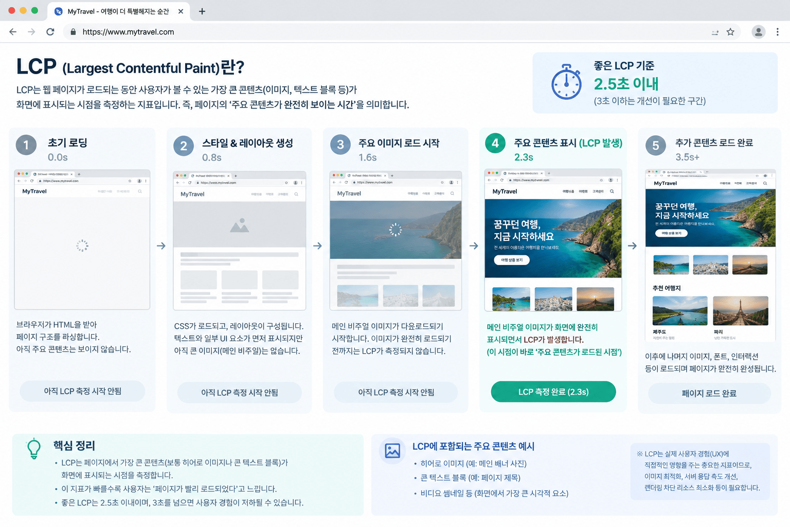Viewport: 790px width, 527px height.
Task: Click the '페이지 로드 완료' pill button
Action: tap(709, 394)
